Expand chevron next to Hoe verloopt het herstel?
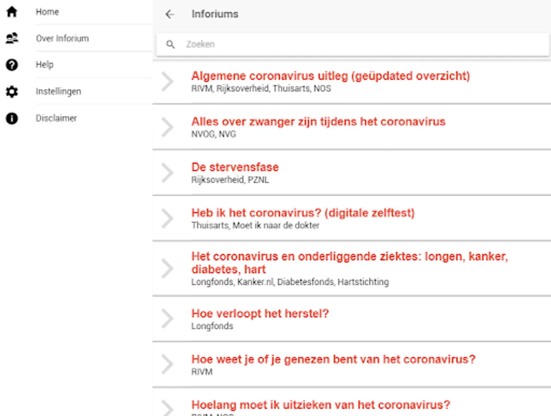This screenshot has height=416, width=551. coord(167,319)
